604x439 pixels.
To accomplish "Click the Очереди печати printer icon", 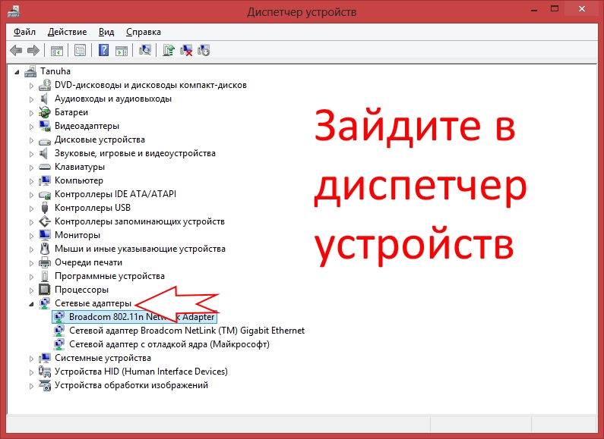I will click(x=45, y=262).
